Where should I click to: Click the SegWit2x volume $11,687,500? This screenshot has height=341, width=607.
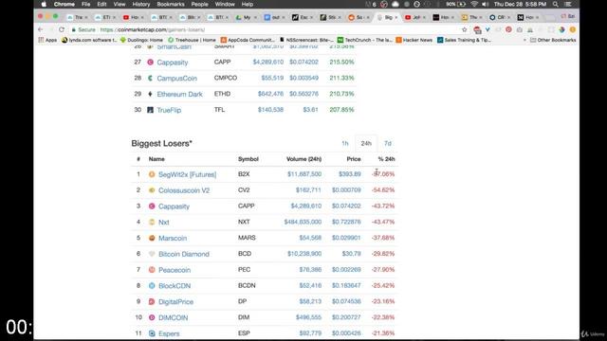[304, 174]
